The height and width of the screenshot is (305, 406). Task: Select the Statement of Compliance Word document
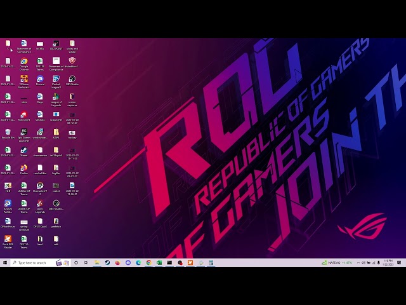point(24,46)
